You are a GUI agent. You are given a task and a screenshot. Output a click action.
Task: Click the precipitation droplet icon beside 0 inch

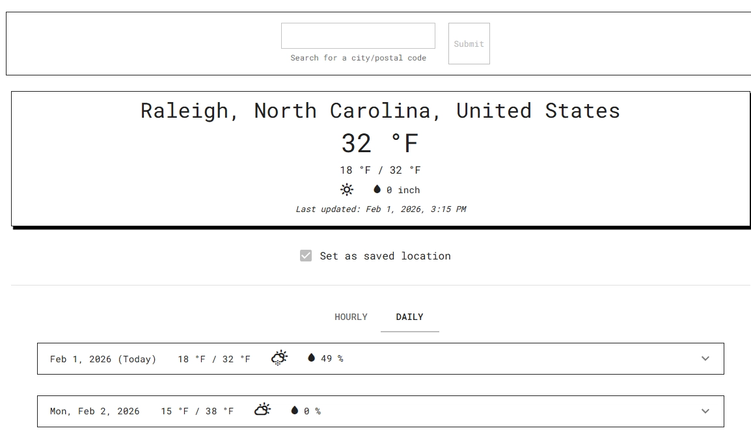(378, 189)
